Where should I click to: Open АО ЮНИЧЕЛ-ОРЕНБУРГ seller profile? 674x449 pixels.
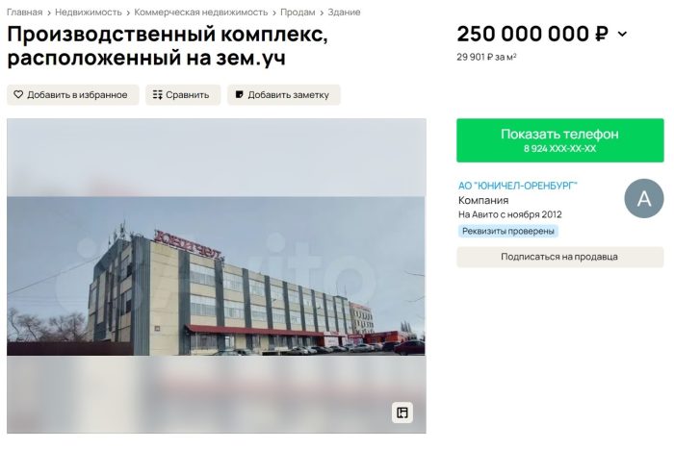pyautogui.click(x=518, y=186)
